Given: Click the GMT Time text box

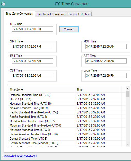Looking at the screenshot, I should (x=32, y=47).
